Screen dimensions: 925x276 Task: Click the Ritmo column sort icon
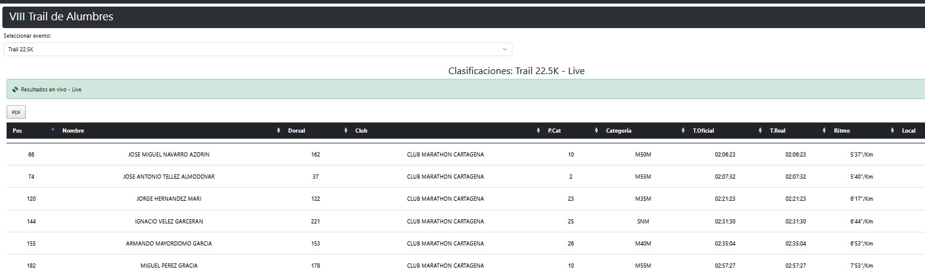tap(892, 131)
